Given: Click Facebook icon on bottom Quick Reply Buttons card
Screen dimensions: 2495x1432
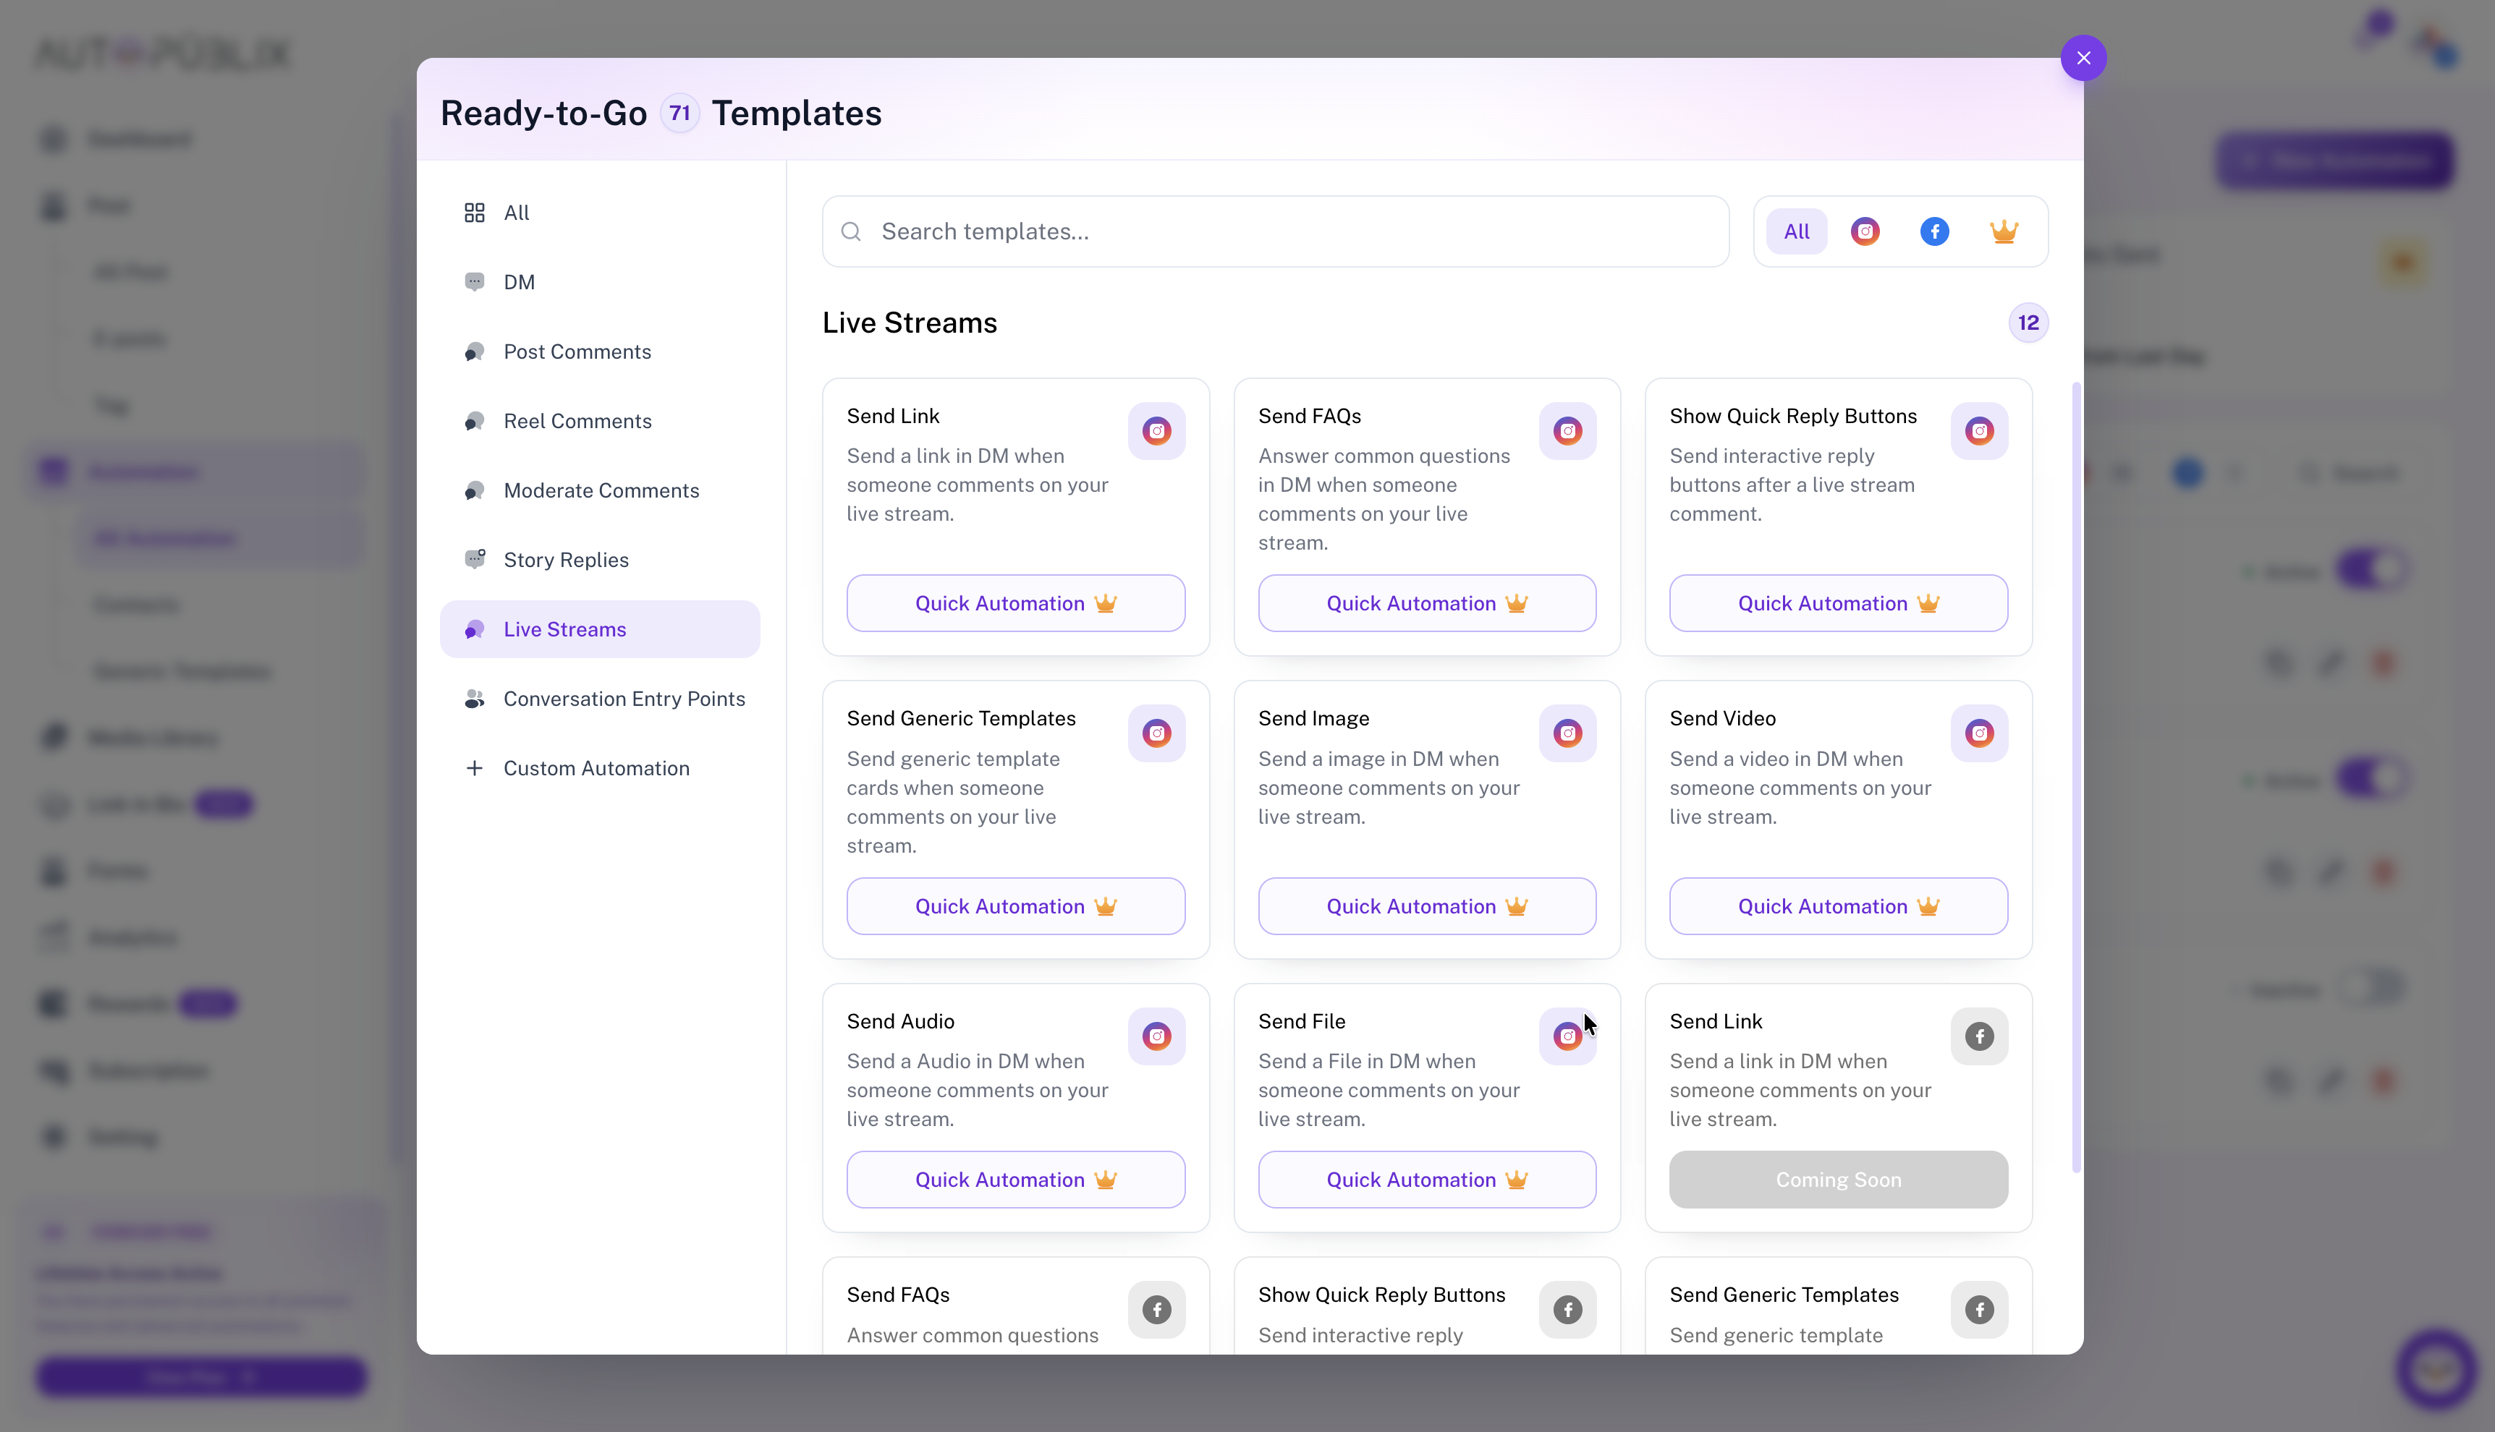Looking at the screenshot, I should click(x=1567, y=1310).
